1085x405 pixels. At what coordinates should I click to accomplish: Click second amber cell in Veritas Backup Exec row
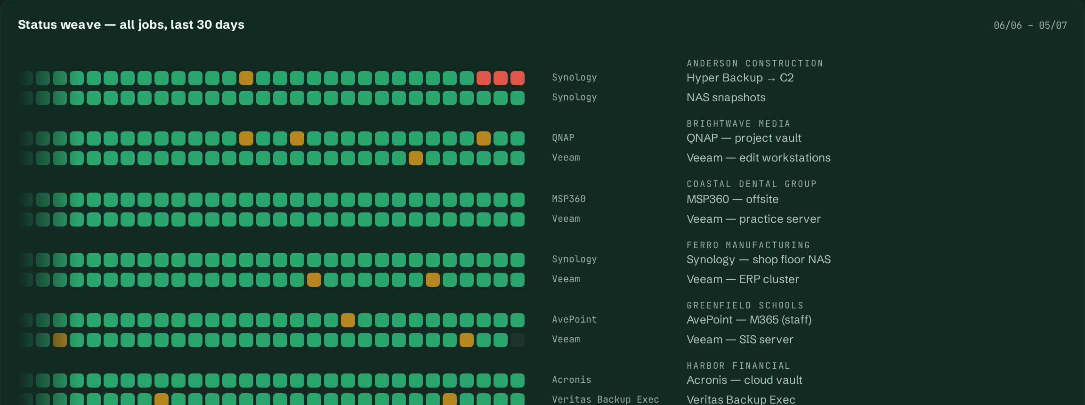(x=450, y=399)
